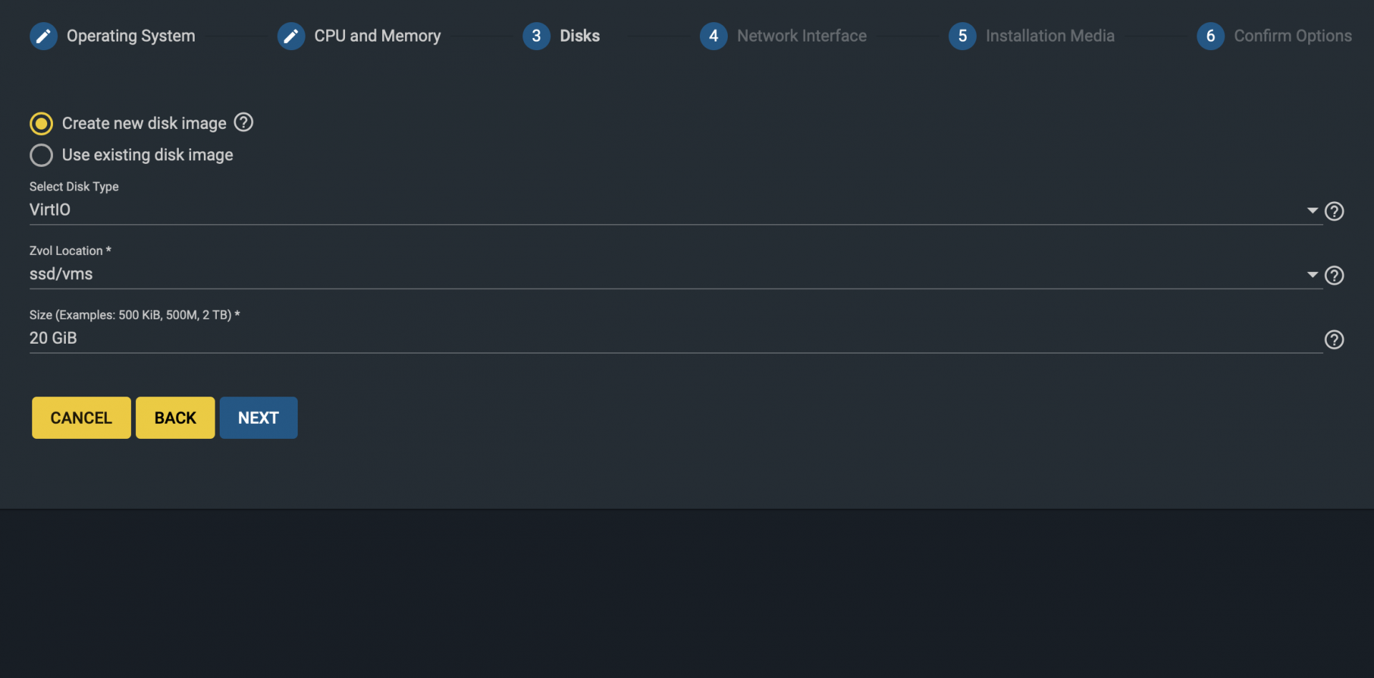Screen dimensions: 1374x678
Task: Click the step 5 Installation Media circle
Action: tap(963, 36)
